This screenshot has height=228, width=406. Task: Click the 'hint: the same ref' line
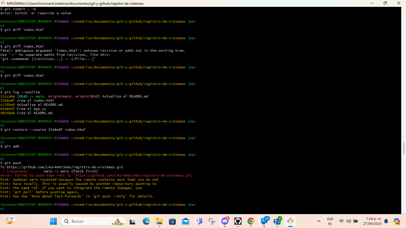(x=71, y=188)
